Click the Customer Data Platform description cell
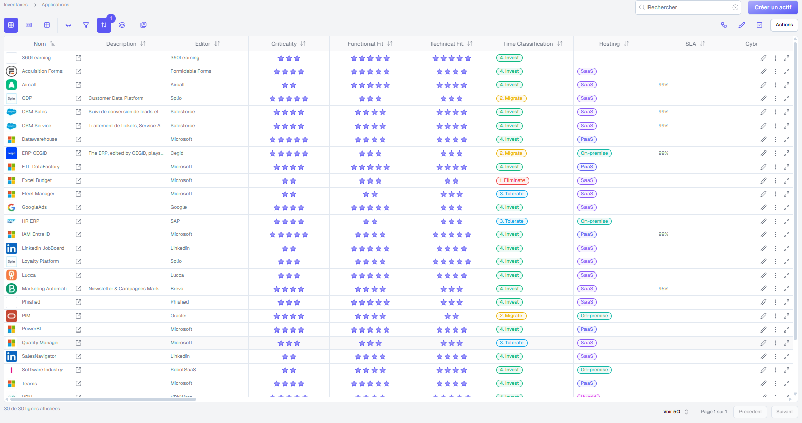The image size is (802, 423). (126, 98)
